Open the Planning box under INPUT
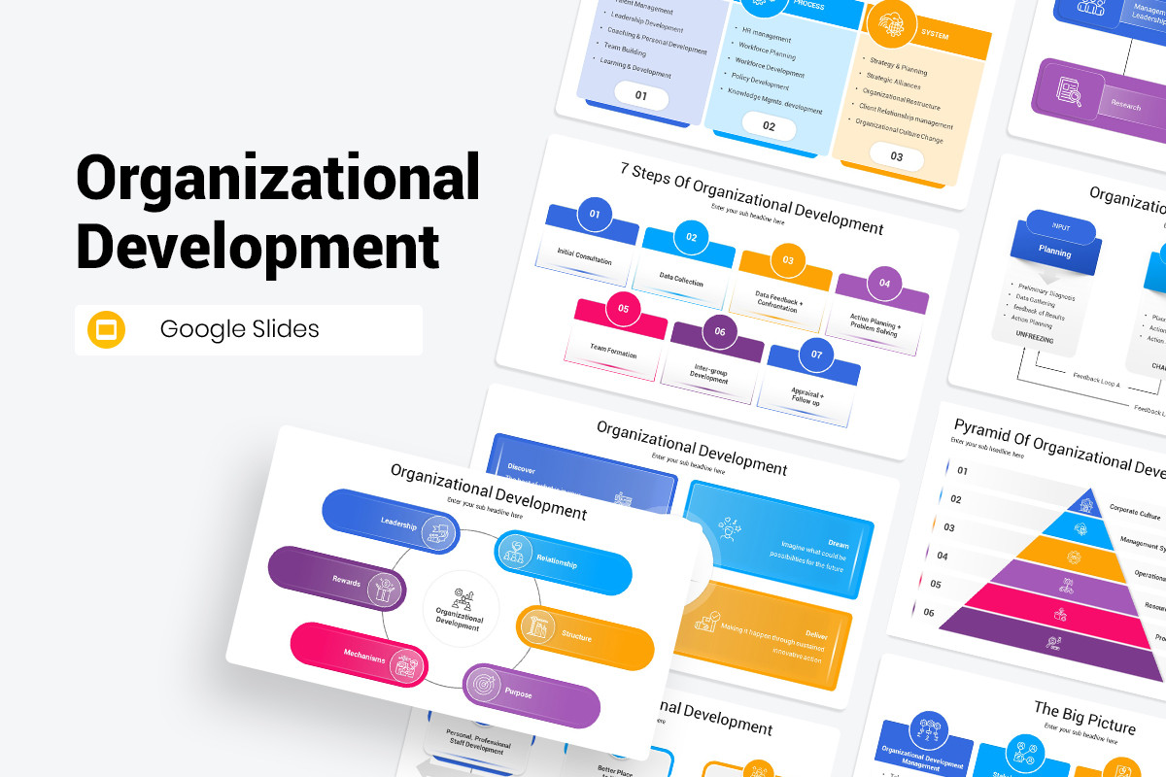Viewport: 1166px width, 777px height. [1057, 253]
